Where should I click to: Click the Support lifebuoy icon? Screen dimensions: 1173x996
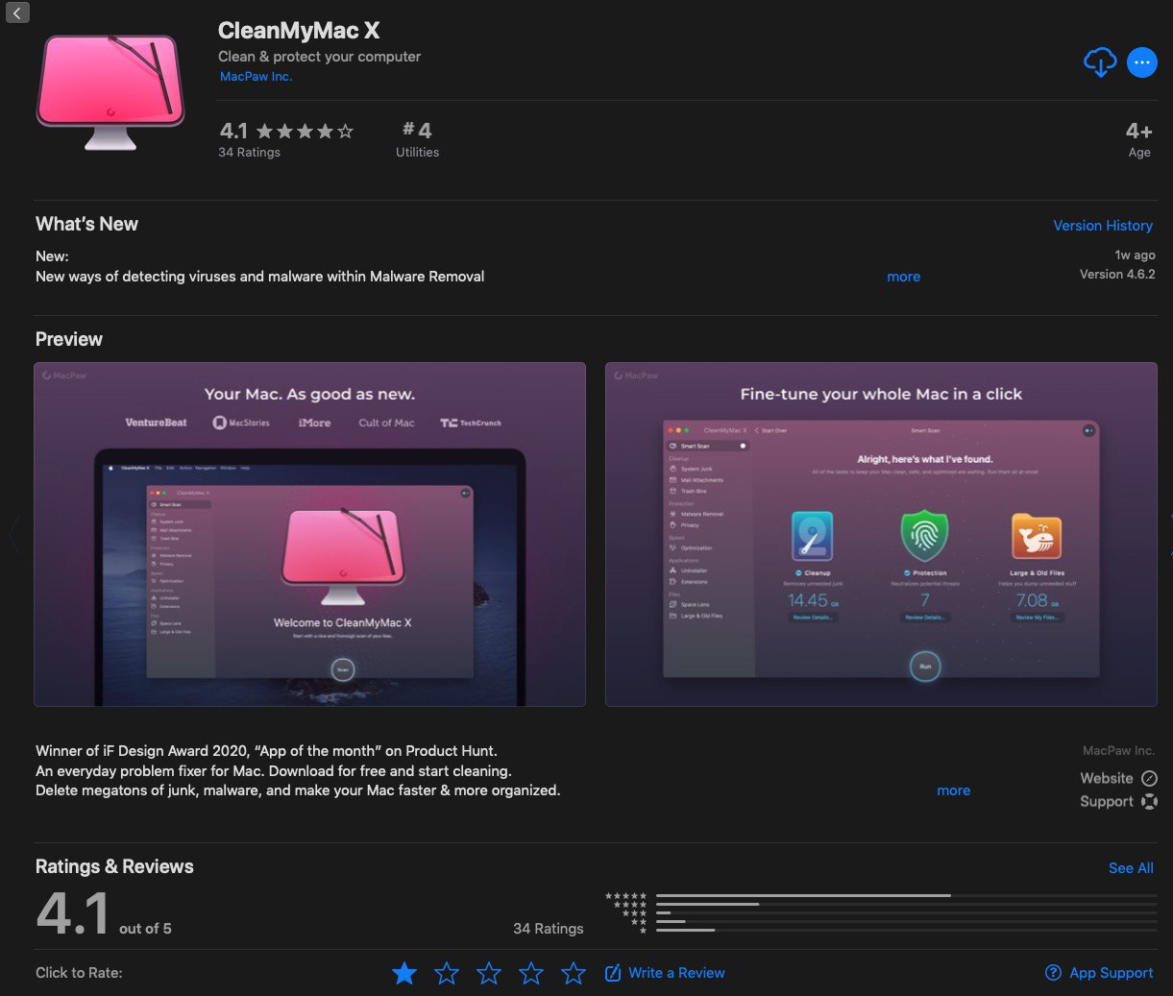coord(1149,802)
